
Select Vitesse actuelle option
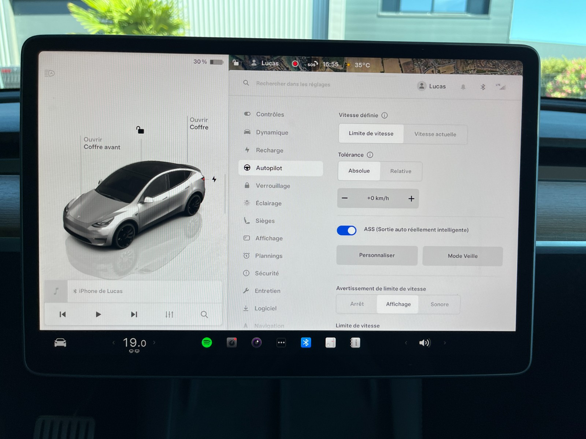pyautogui.click(x=435, y=134)
